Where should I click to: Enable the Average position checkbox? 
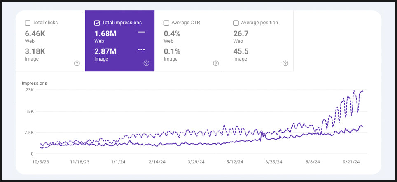pyautogui.click(x=236, y=23)
